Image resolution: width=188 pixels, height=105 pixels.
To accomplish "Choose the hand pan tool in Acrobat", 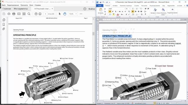I will point(65,14).
